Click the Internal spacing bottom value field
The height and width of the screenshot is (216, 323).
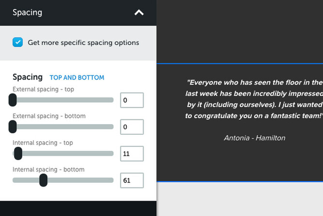132,180
